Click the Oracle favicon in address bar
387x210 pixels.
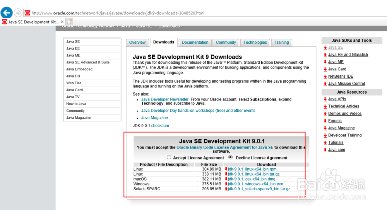pyautogui.click(x=27, y=13)
